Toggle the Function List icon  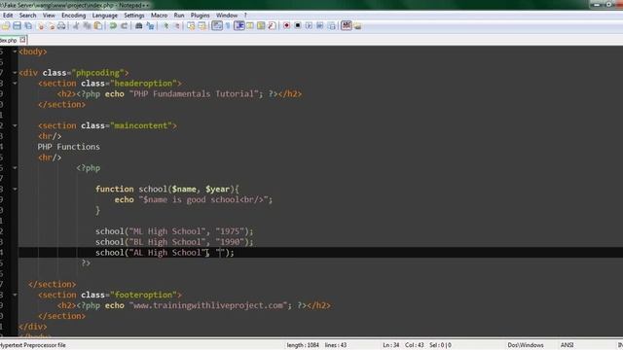(272, 26)
